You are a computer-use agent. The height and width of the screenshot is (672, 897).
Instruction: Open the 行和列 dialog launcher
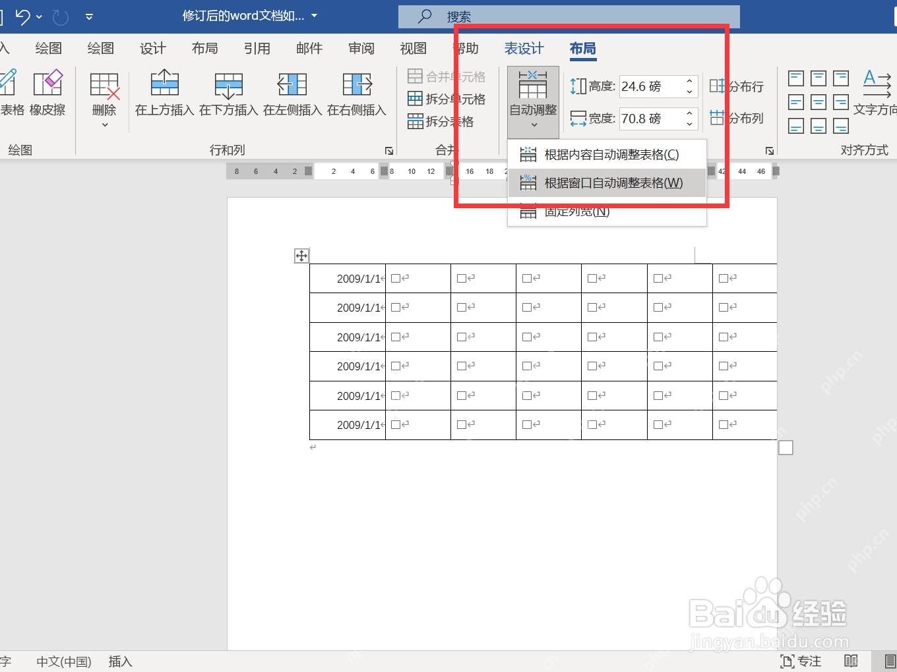click(389, 151)
